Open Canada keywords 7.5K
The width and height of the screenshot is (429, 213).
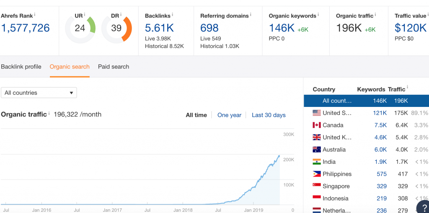coord(380,125)
